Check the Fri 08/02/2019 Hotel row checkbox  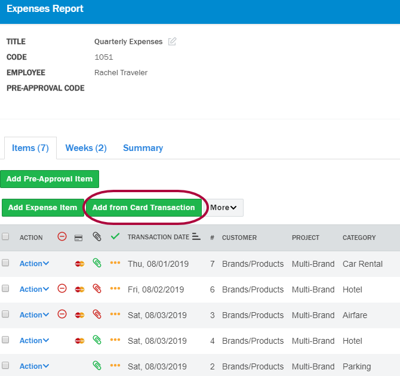point(5,288)
